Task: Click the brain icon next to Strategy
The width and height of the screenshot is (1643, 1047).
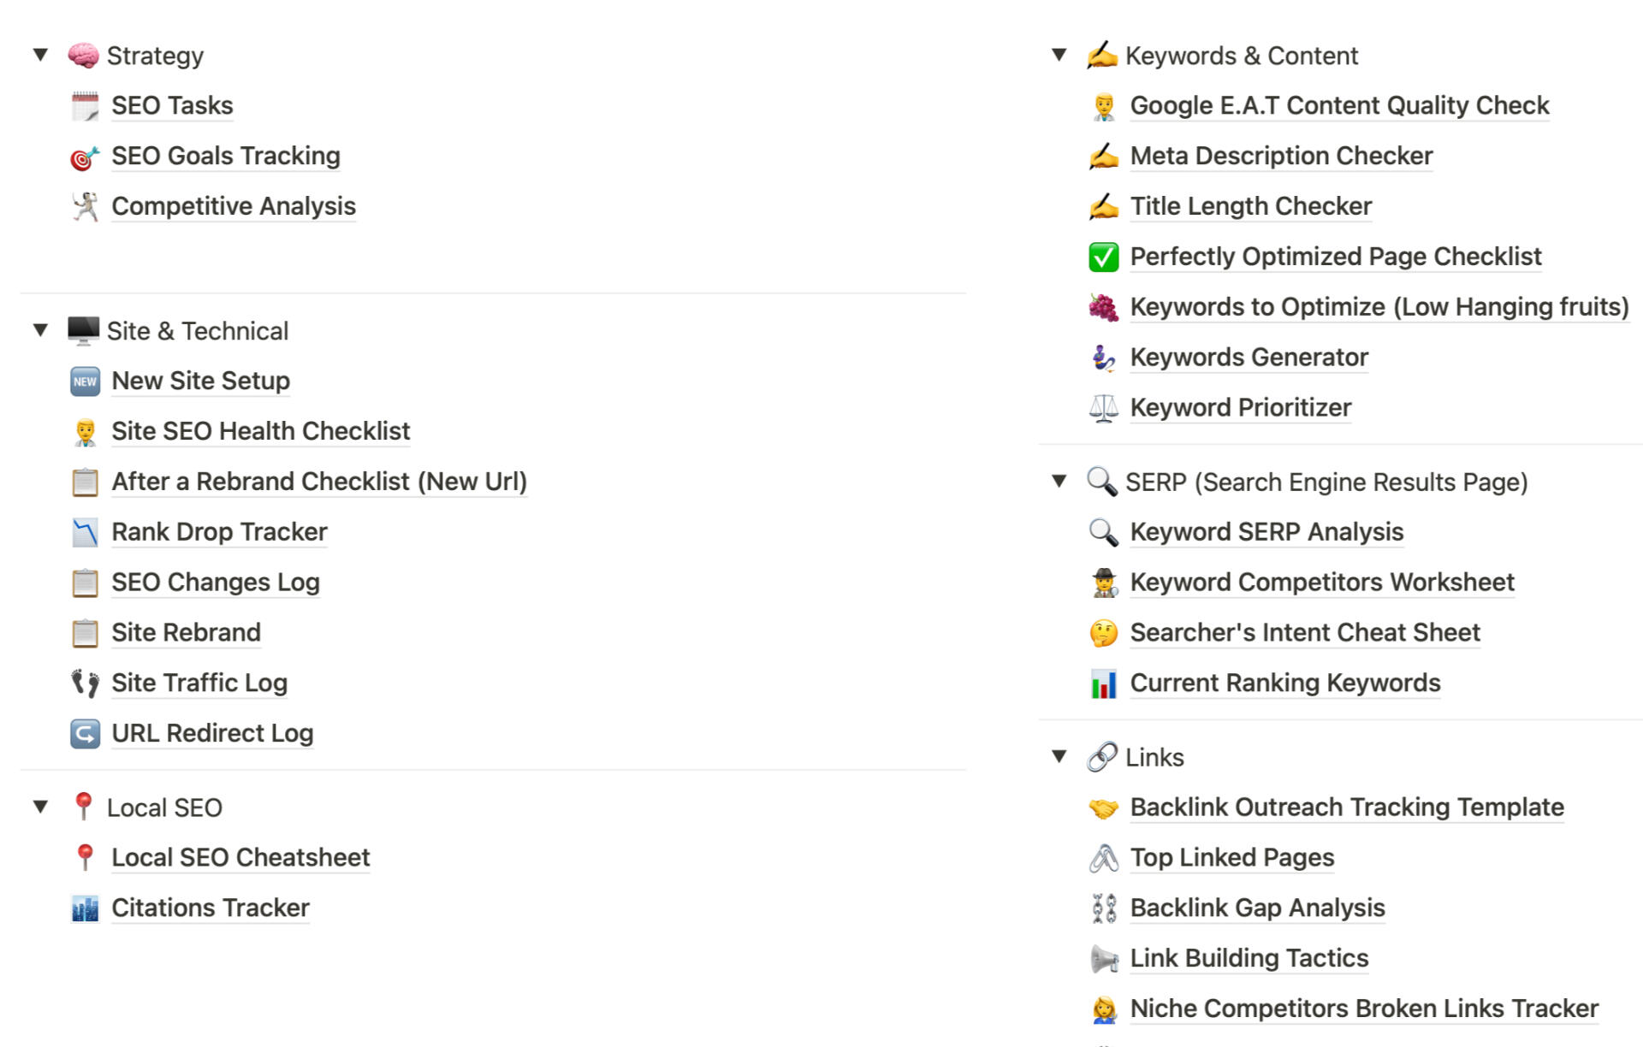Action: click(x=83, y=55)
